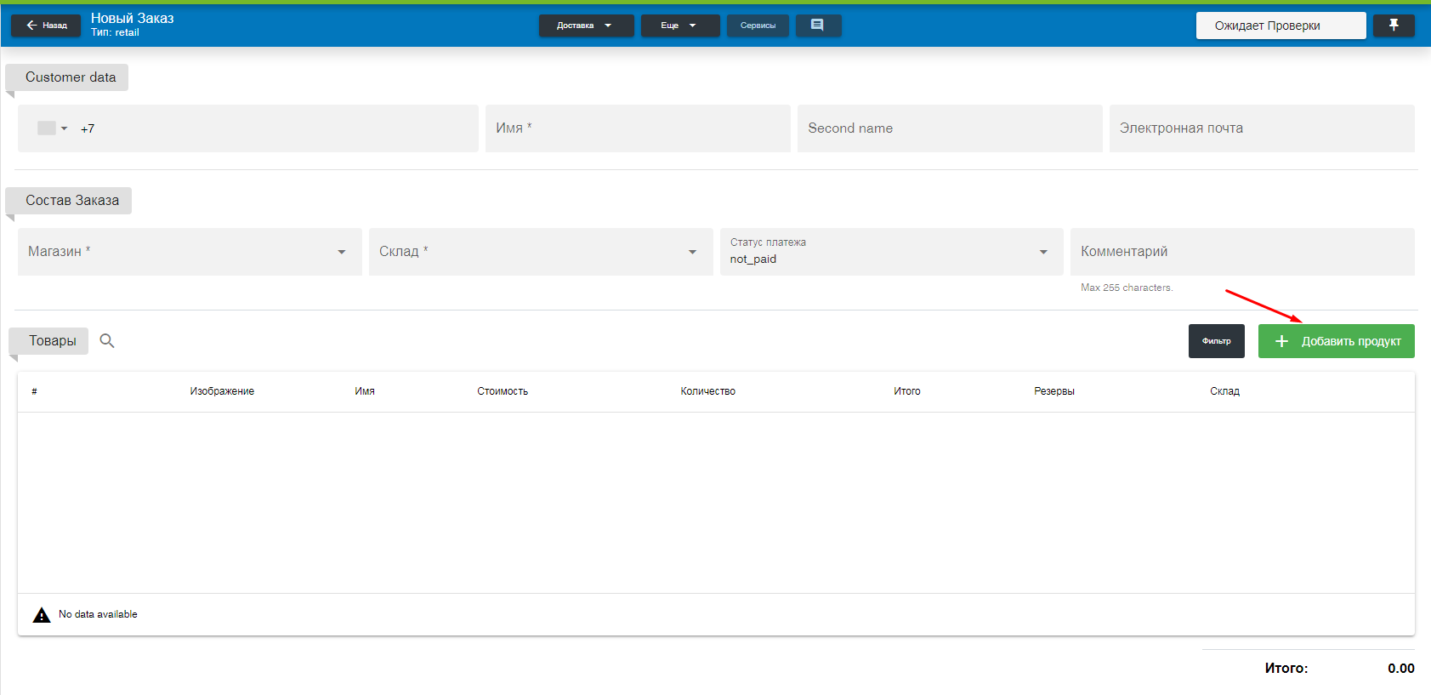Click the Склад column header in table
The image size is (1431, 695).
click(1224, 391)
